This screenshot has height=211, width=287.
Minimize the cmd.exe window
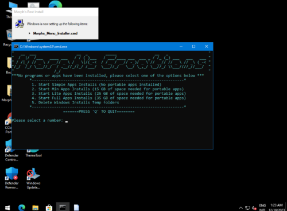181,47
